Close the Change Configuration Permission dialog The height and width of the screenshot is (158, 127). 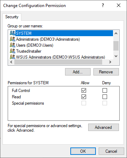pos(119,5)
